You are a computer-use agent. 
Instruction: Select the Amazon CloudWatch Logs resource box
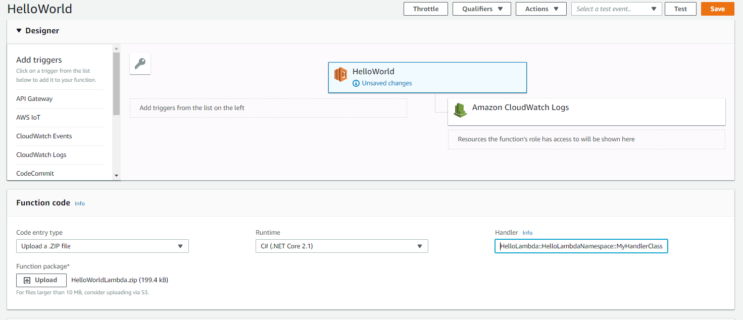586,112
